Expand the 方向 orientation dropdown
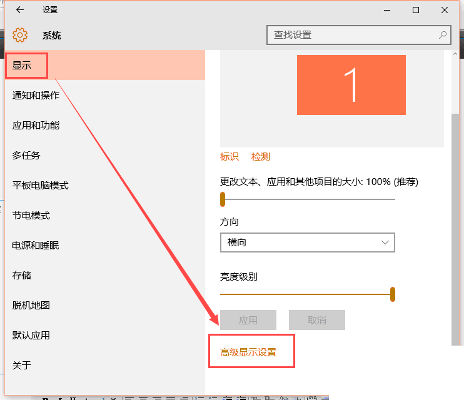The width and height of the screenshot is (464, 400). pos(307,242)
